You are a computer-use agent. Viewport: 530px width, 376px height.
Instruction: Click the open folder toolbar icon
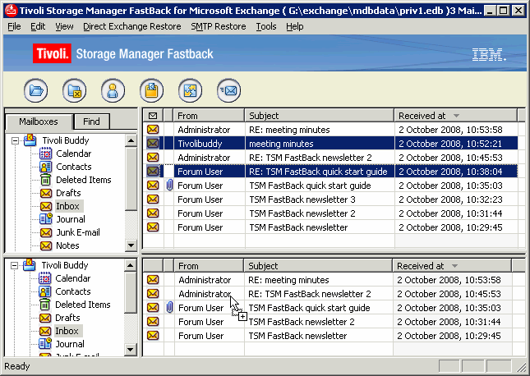[35, 90]
